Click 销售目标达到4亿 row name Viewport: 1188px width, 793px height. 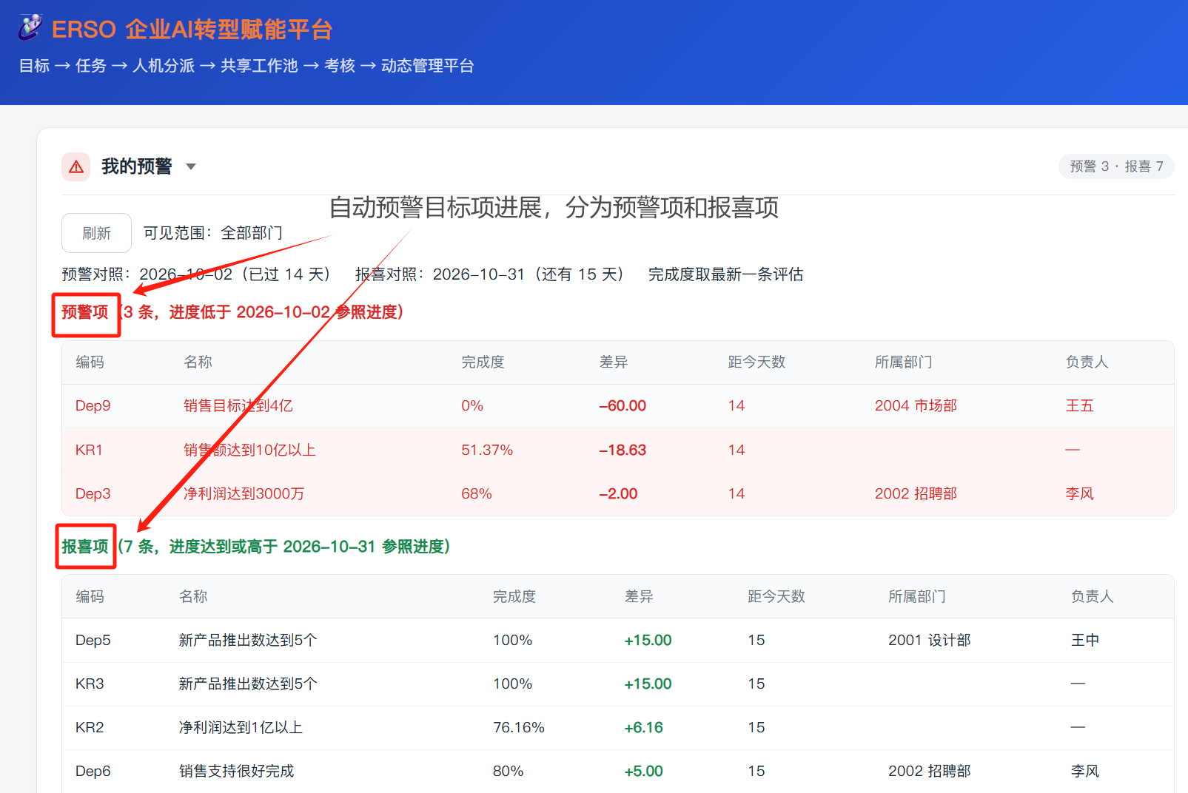coord(238,405)
